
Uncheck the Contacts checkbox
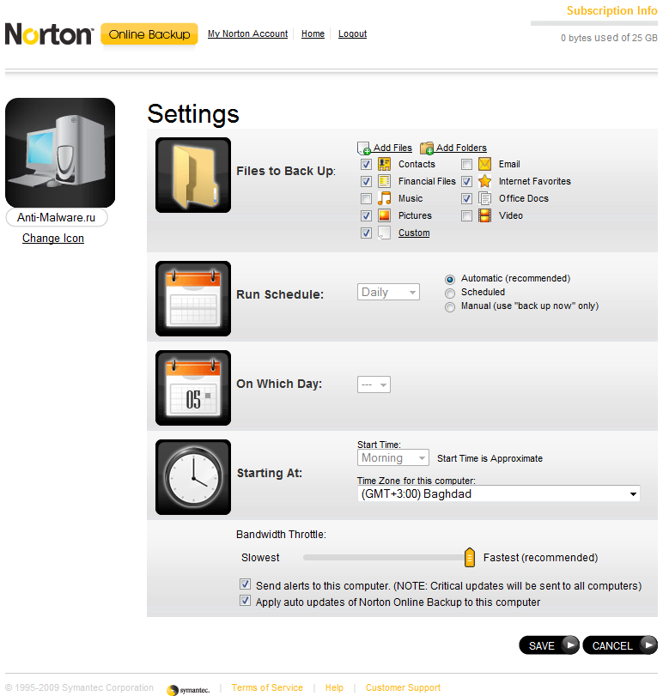[x=366, y=164]
